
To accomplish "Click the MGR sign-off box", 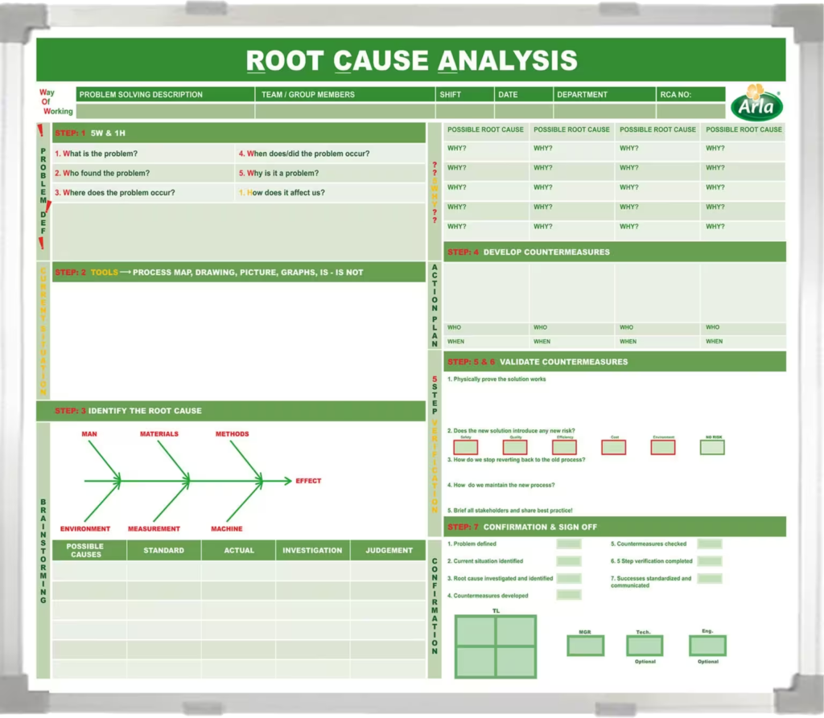I will 583,646.
